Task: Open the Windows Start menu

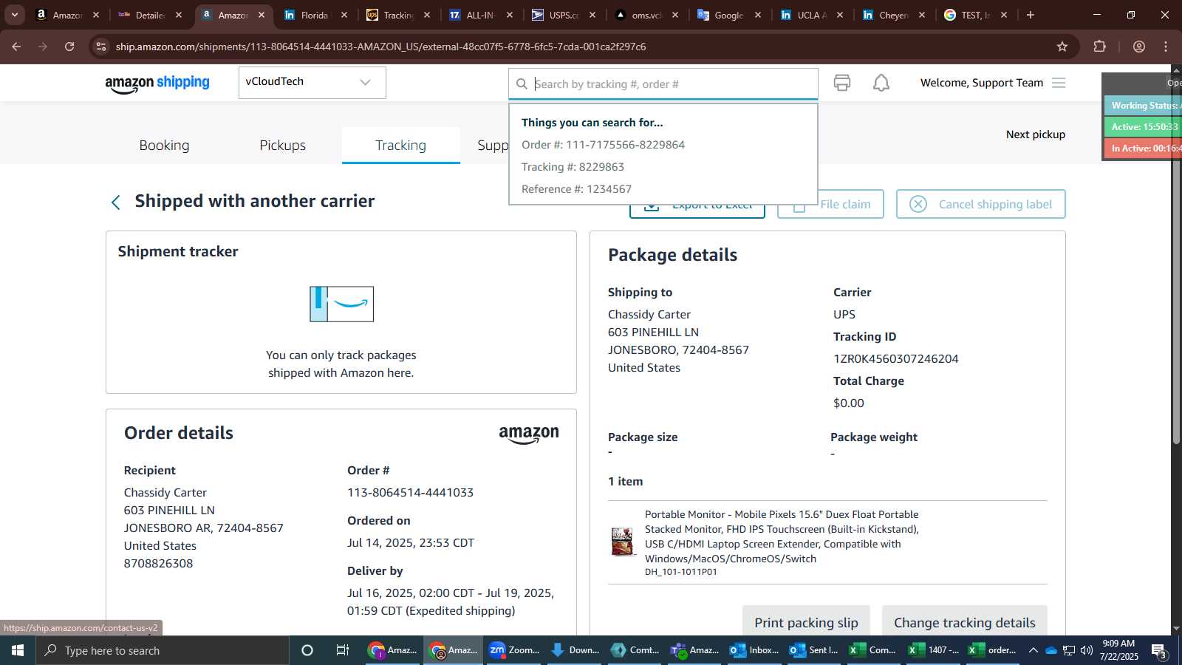Action: click(x=18, y=650)
